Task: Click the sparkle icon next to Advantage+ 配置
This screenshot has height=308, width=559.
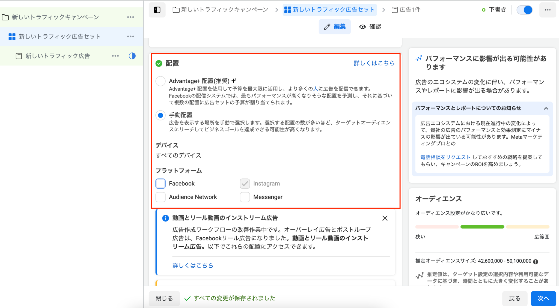Action: pyautogui.click(x=233, y=80)
